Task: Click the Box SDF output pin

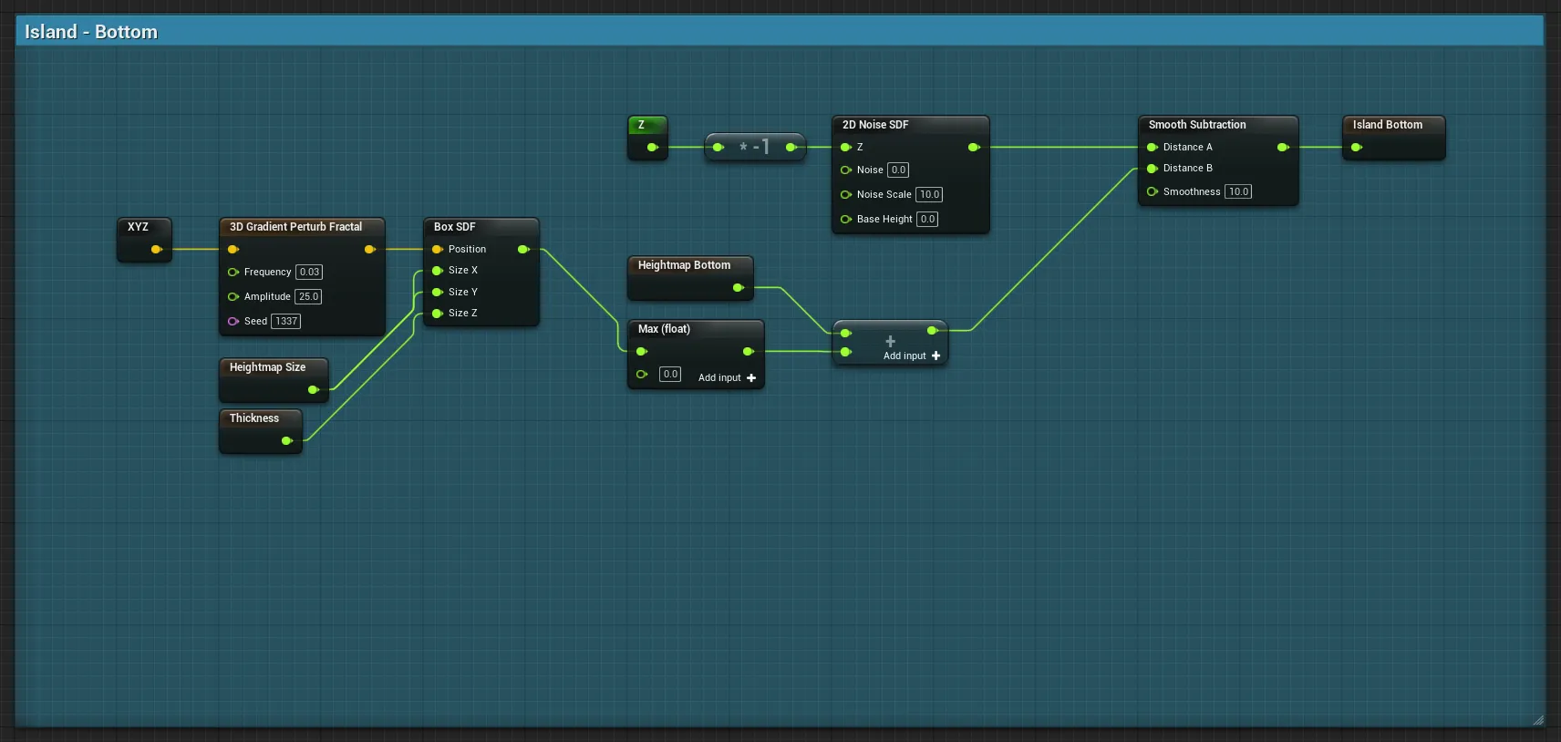Action: click(523, 249)
